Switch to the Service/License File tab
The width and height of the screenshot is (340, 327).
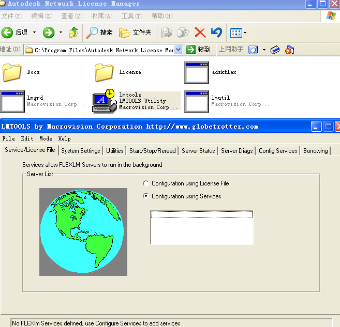[30, 150]
